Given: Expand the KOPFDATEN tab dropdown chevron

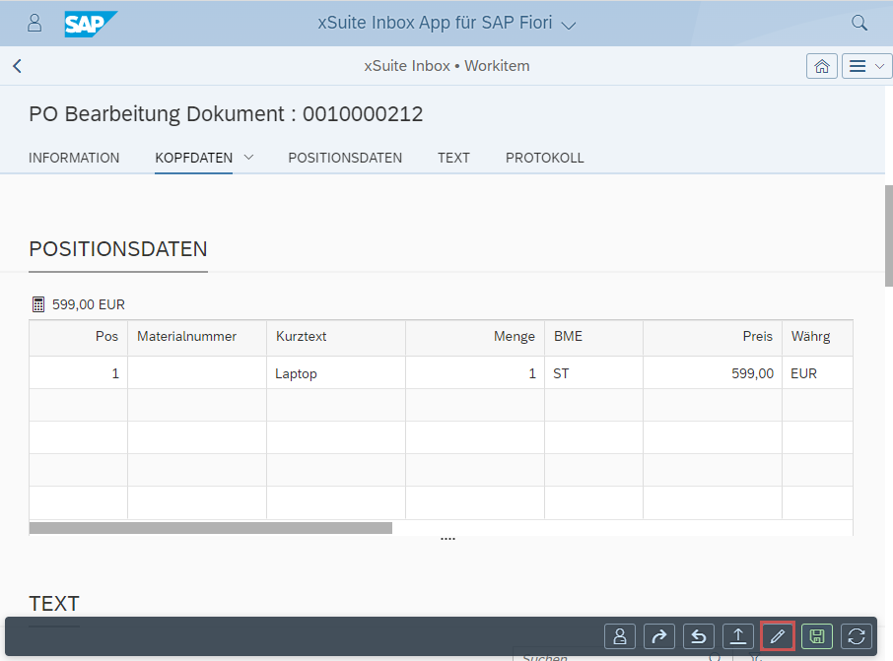Looking at the screenshot, I should tap(248, 158).
